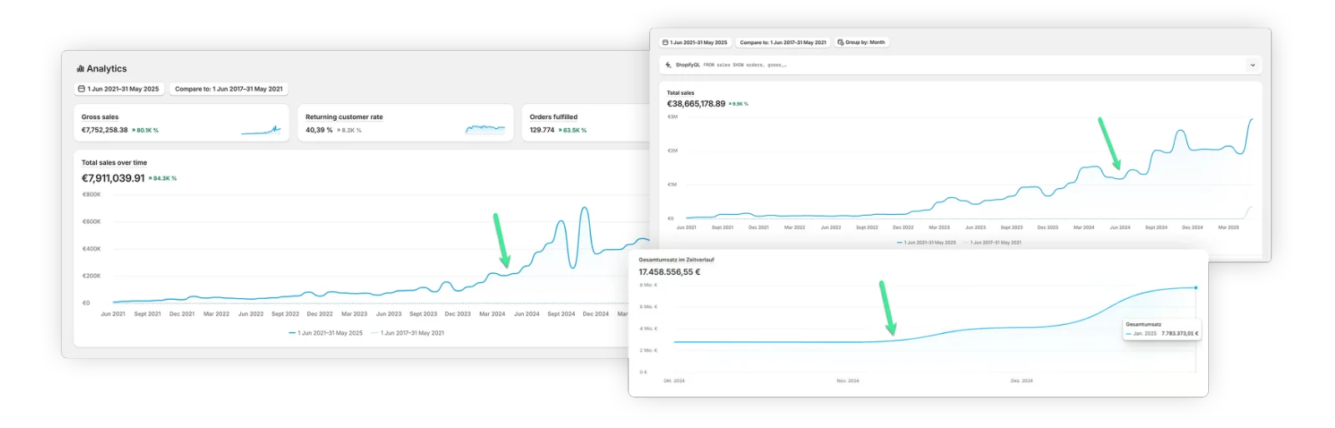Click the 9.9K % change badge
The height and width of the screenshot is (428, 1335).
pos(738,104)
